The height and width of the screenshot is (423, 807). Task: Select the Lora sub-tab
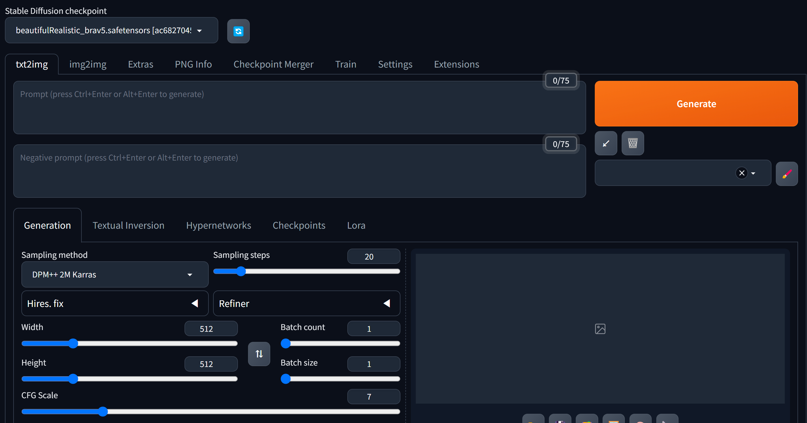356,225
